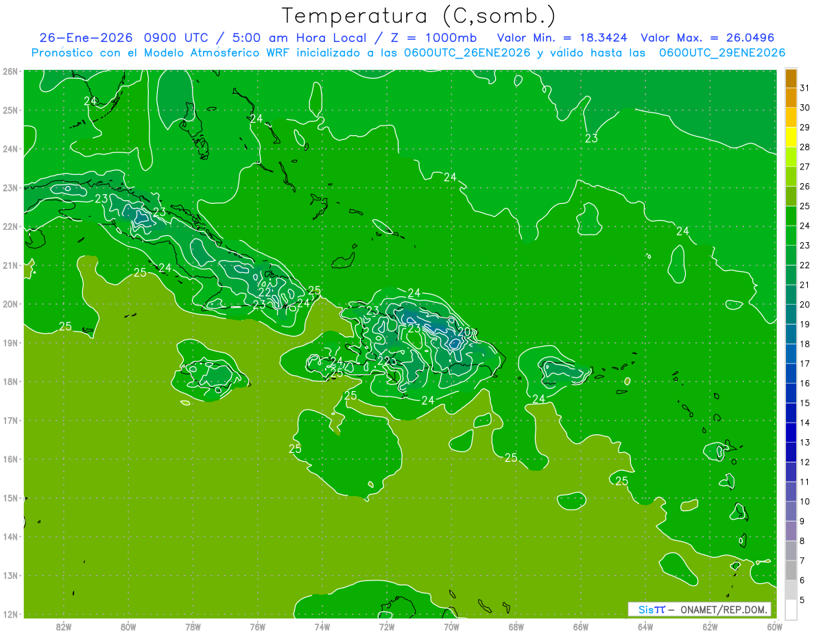Click the white swatch below legend 5
The image size is (823, 636).
[791, 609]
